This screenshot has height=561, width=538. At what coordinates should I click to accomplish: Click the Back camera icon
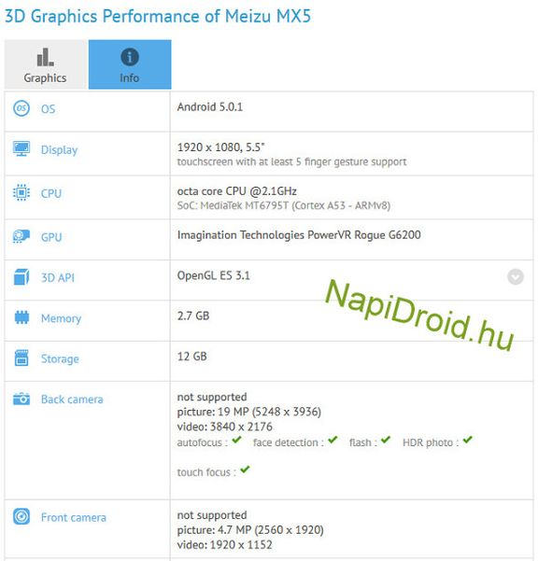pyautogui.click(x=21, y=399)
